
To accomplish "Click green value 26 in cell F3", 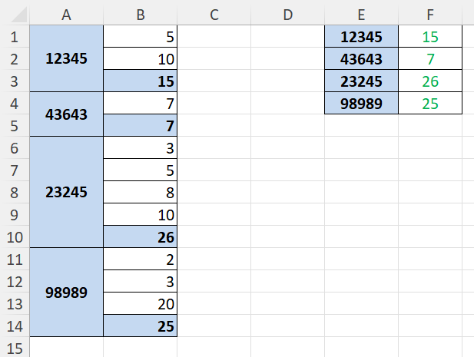I will click(430, 81).
